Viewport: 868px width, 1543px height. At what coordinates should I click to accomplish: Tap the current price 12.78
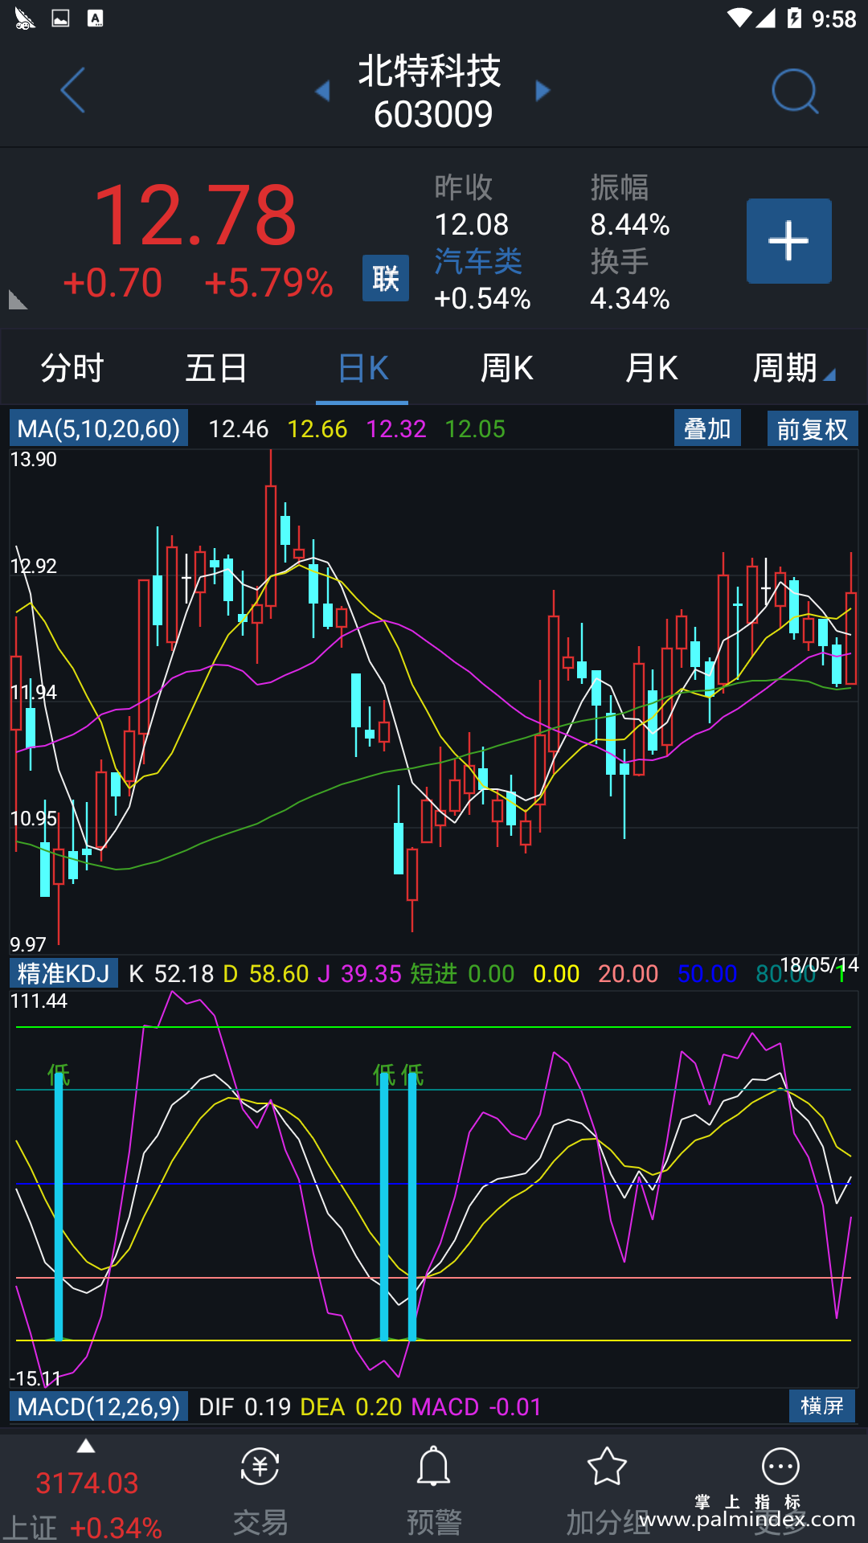195,215
